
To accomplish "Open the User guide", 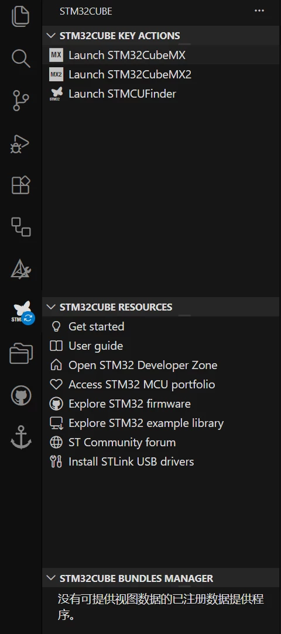I will (95, 346).
